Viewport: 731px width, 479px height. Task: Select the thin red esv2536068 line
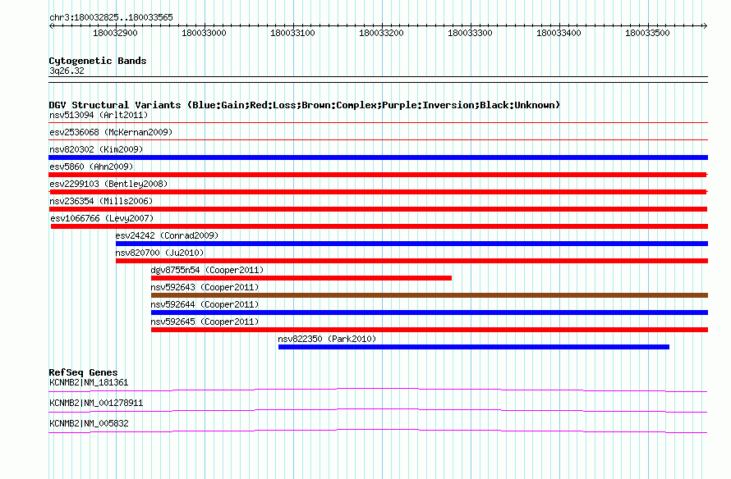(x=378, y=140)
